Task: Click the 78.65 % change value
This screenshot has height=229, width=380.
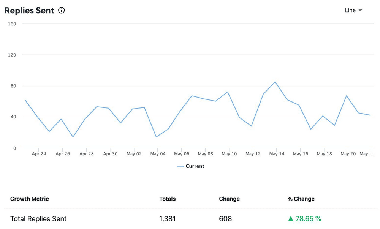Action: pyautogui.click(x=308, y=219)
